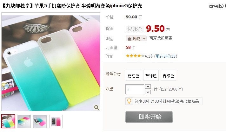Viewport: 226px width, 134px height.
Task: Click the product title text
Action: [x=72, y=6]
